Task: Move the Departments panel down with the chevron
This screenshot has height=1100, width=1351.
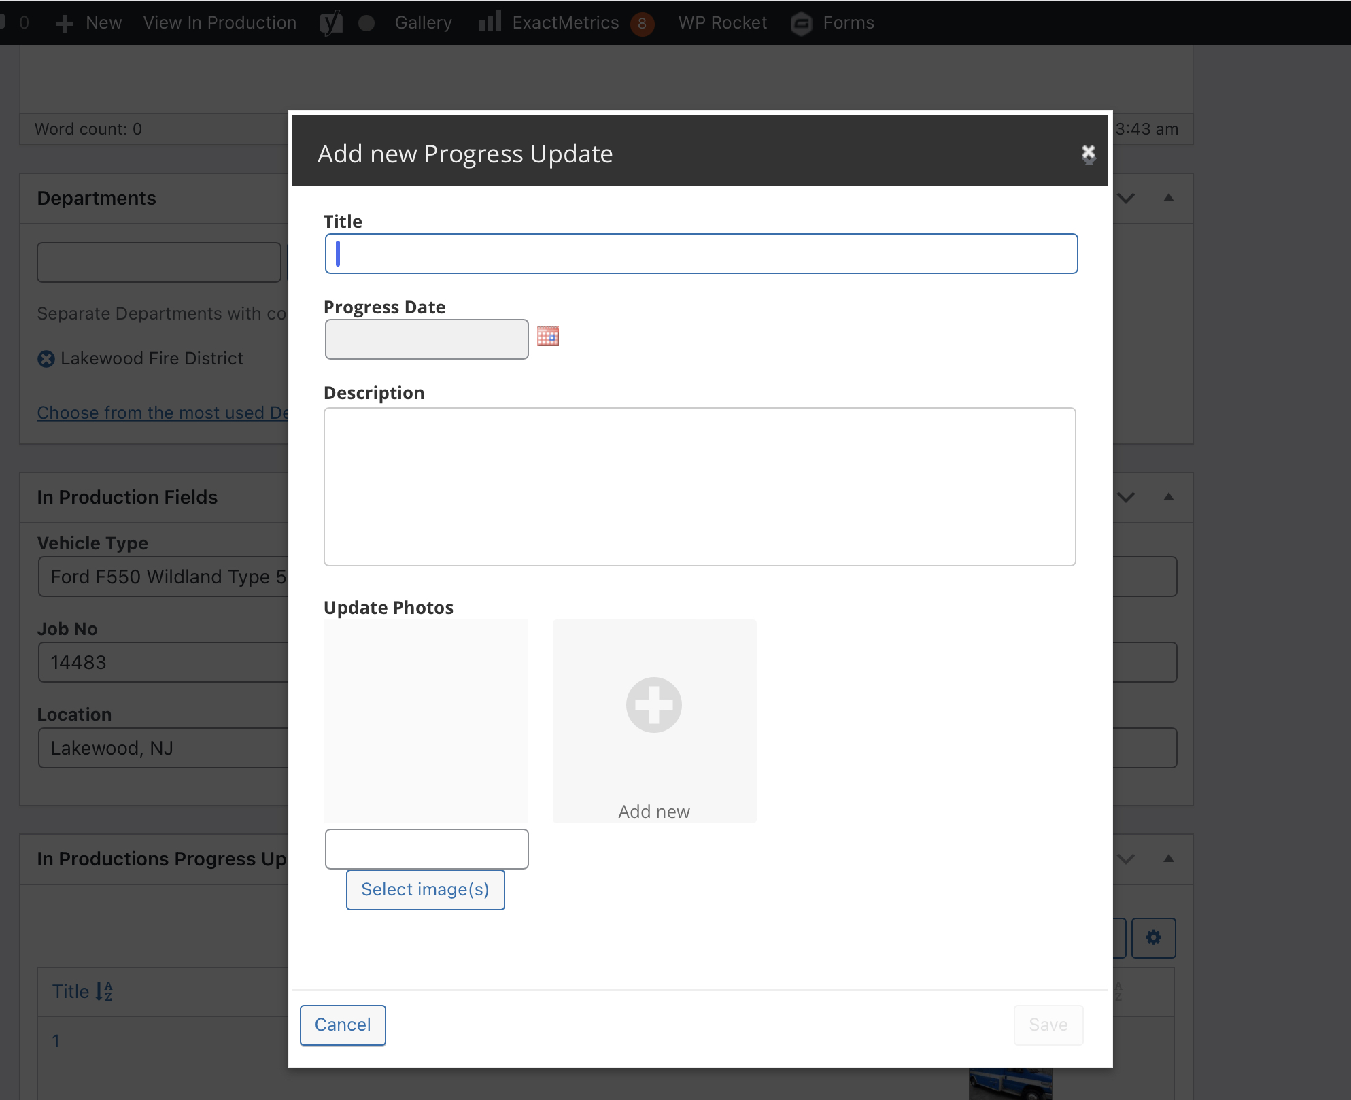Action: [1126, 198]
